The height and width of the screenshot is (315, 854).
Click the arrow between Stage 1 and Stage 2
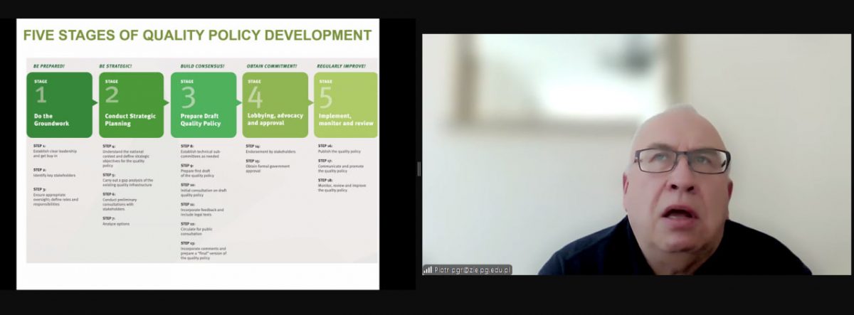95,104
